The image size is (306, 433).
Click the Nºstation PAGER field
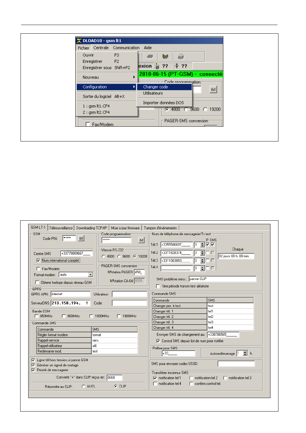coord(140,272)
